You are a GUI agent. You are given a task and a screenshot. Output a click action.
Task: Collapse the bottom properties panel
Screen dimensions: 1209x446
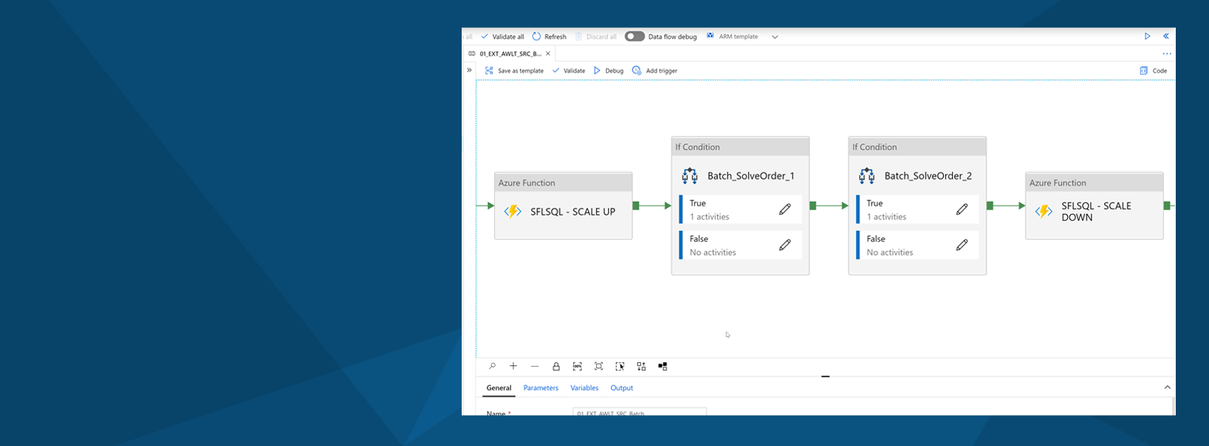[1167, 387]
